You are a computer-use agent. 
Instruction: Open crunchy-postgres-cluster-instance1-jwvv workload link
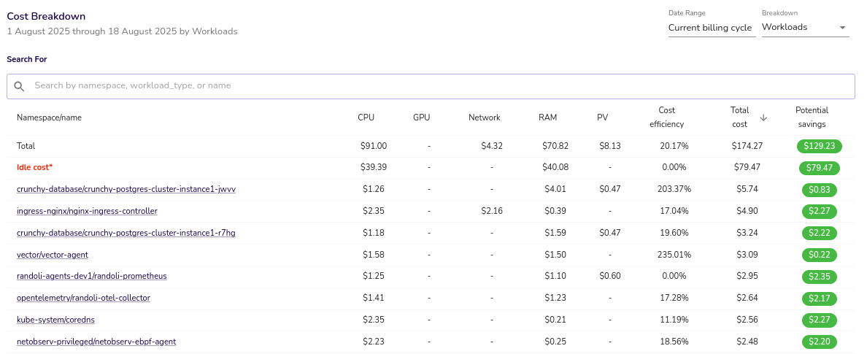126,190
